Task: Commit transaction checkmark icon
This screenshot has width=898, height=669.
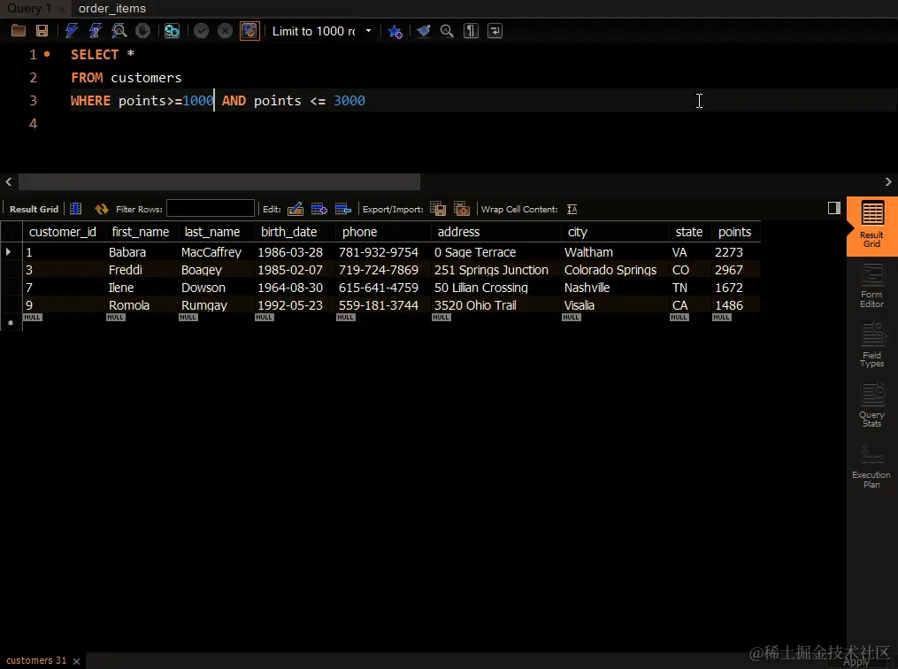Action: [x=201, y=31]
